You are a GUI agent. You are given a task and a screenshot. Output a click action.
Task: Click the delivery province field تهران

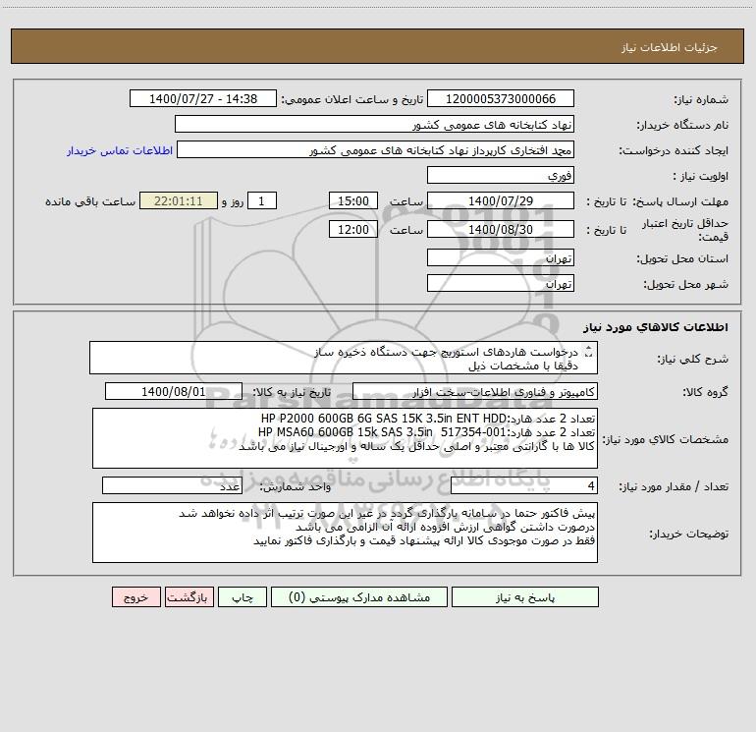pos(501,257)
